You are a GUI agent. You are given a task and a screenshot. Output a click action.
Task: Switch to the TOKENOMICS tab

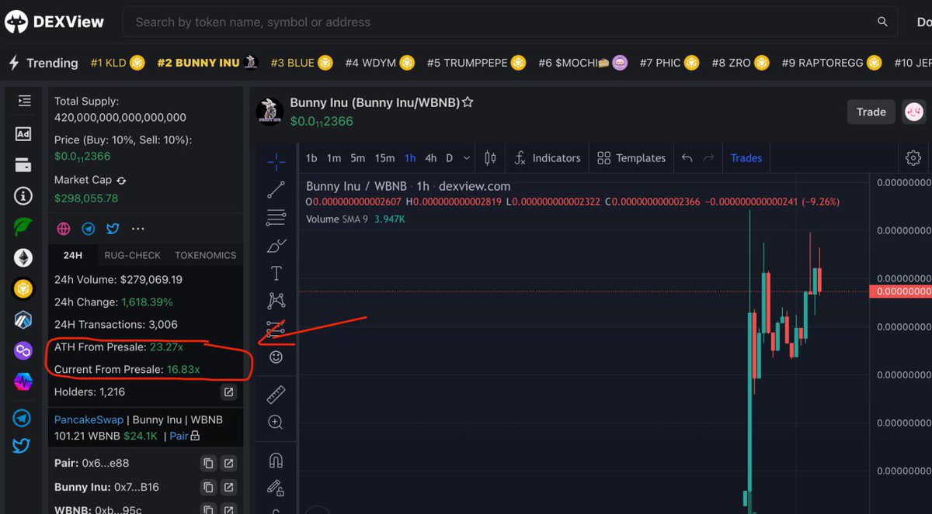click(205, 255)
